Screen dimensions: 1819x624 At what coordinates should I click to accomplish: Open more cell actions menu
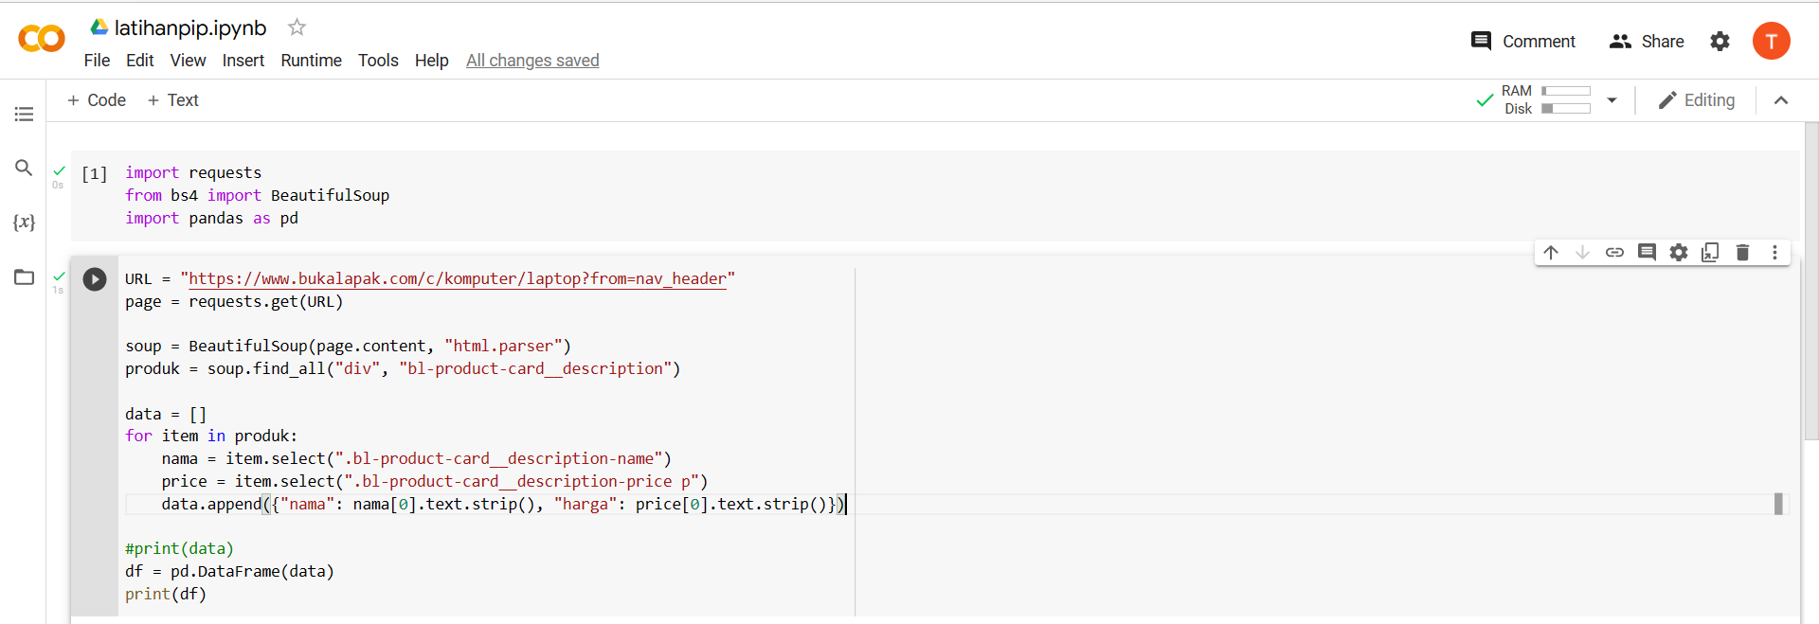point(1774,253)
